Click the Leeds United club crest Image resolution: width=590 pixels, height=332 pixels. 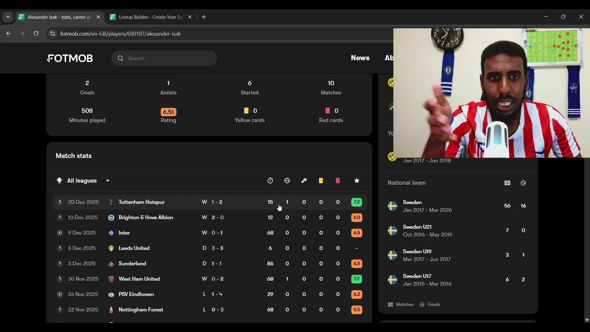[111, 248]
